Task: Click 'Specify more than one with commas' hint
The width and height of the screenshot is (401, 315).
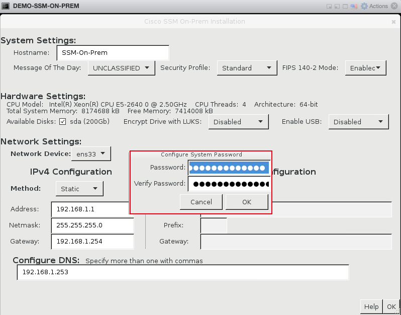Action: click(x=144, y=261)
